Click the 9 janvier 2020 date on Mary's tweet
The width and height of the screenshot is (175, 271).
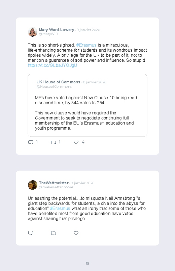(x=88, y=30)
